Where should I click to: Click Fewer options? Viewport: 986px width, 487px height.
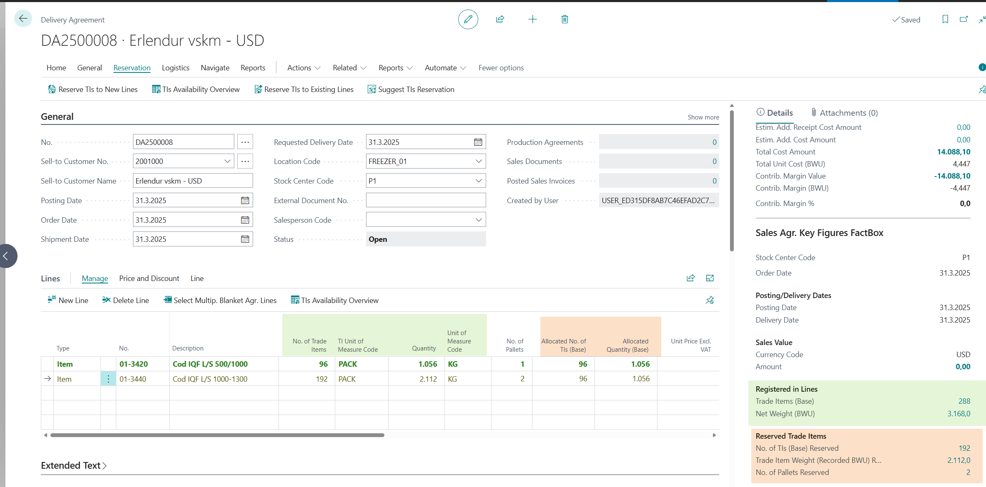click(x=501, y=67)
